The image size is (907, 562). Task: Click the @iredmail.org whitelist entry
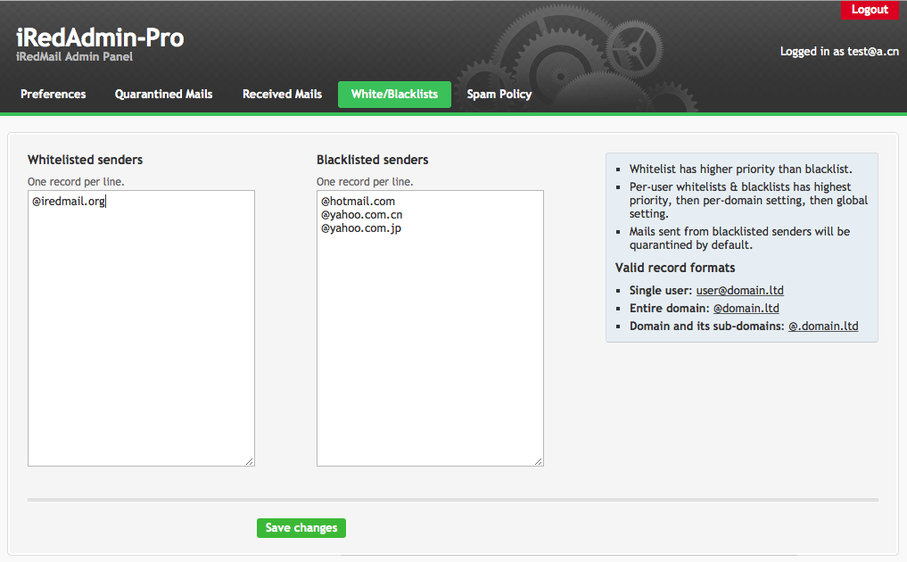(69, 202)
